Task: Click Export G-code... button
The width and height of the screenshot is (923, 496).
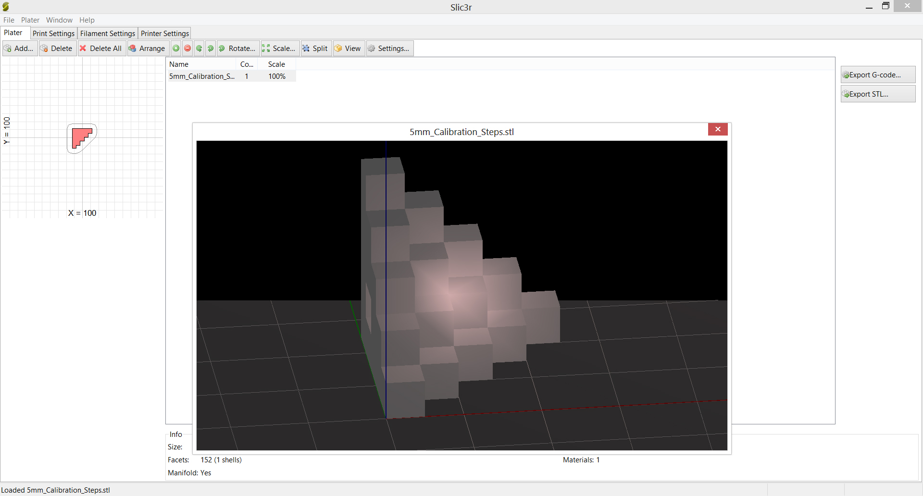Action: [x=878, y=75]
